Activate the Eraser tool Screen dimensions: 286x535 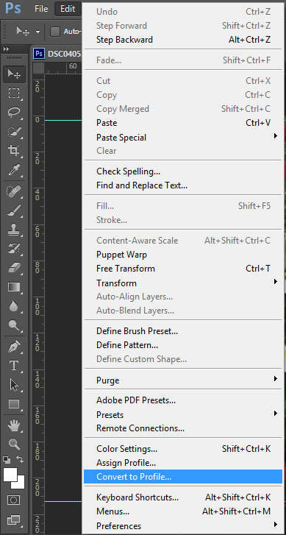click(14, 268)
